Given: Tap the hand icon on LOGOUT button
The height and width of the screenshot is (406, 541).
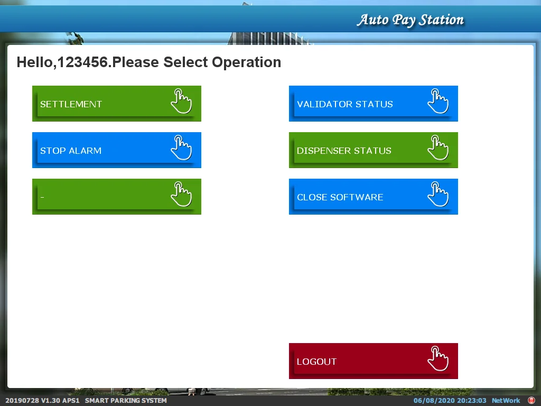Looking at the screenshot, I should tap(438, 359).
